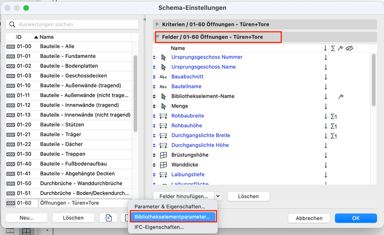The image size is (384, 235).
Task: Collapse the Felder panel triangle
Action: pos(158,37)
